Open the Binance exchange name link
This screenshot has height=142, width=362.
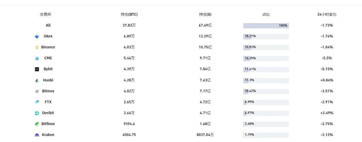pyautogui.click(x=48, y=47)
